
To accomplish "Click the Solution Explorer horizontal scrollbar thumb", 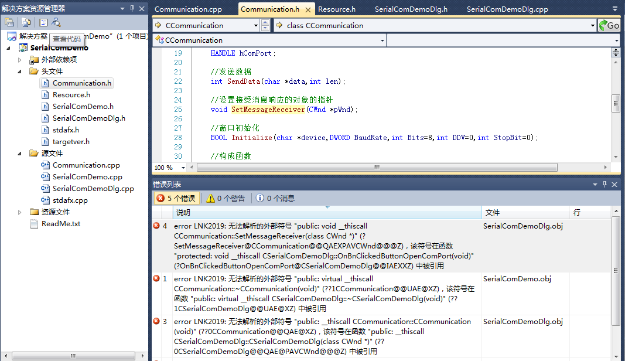I will pyautogui.click(x=73, y=356).
